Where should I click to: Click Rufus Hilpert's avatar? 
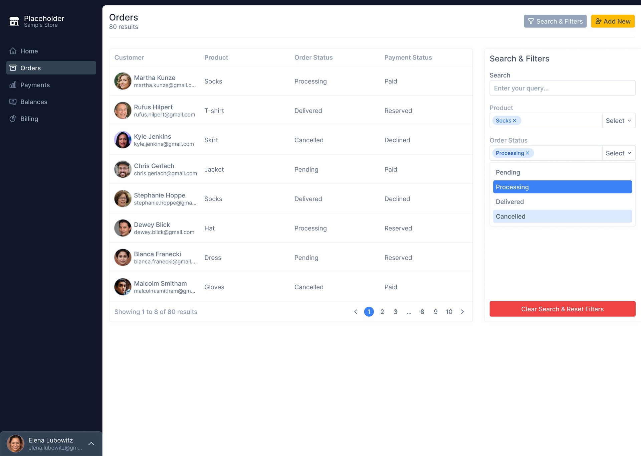(x=123, y=111)
